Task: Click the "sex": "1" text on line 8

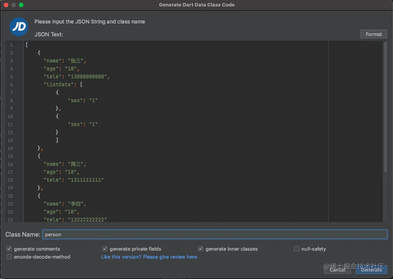Action: (83, 100)
